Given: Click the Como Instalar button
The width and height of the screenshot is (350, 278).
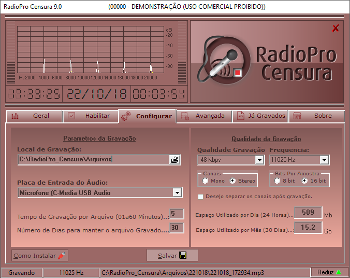Looking at the screenshot, I should click(40, 256).
